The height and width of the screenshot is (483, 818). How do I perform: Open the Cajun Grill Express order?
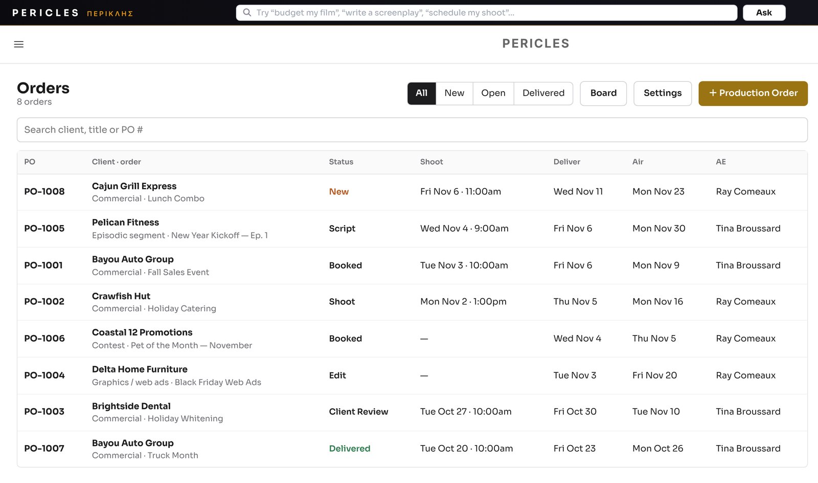(134, 186)
